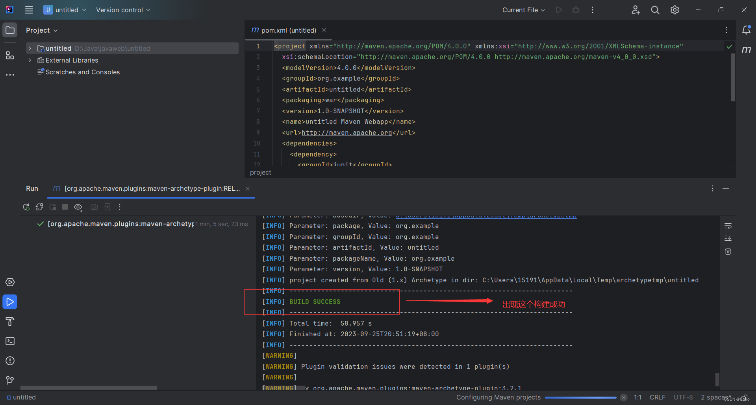Click the green inspections checkmark widget

click(x=729, y=46)
